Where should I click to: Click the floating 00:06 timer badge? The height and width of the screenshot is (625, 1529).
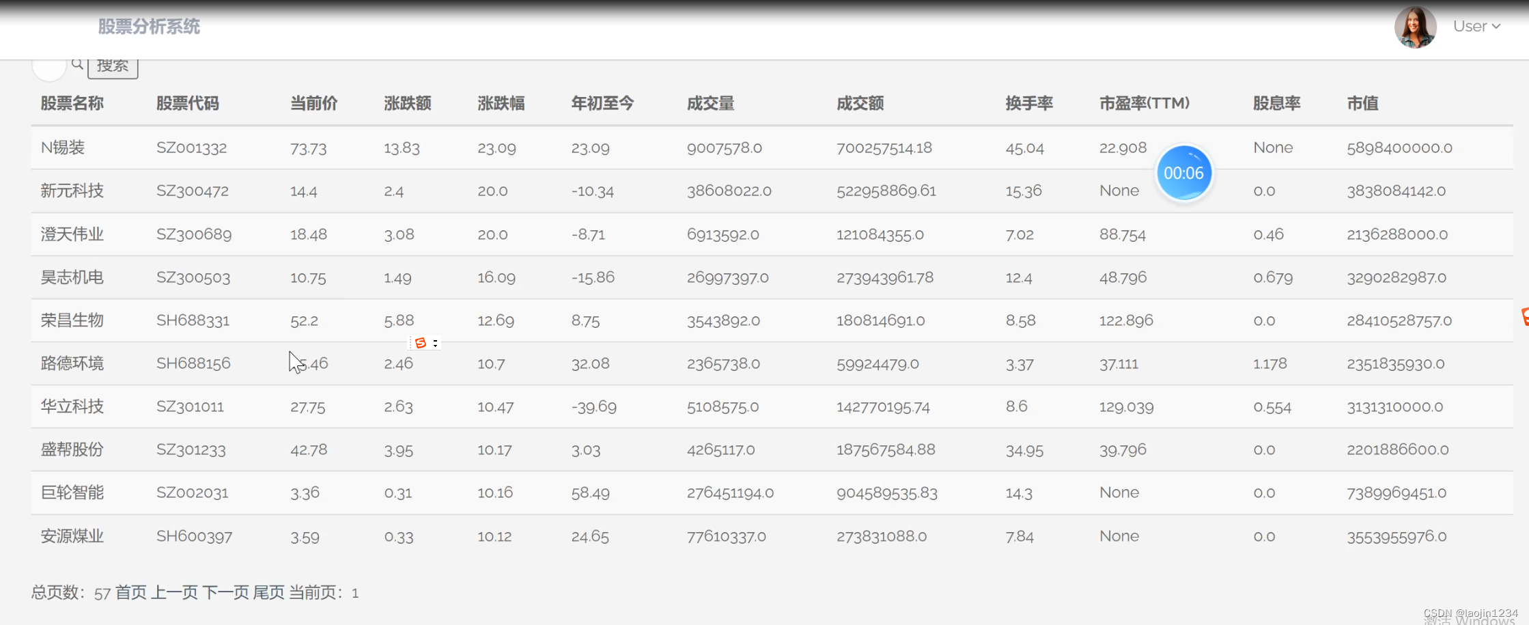1185,172
